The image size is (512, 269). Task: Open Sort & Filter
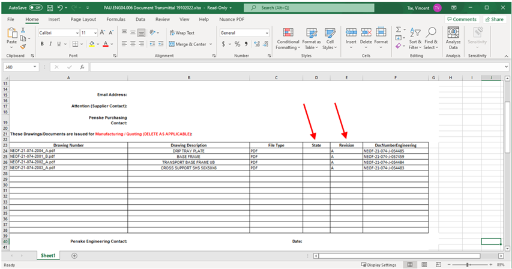tap(415, 39)
